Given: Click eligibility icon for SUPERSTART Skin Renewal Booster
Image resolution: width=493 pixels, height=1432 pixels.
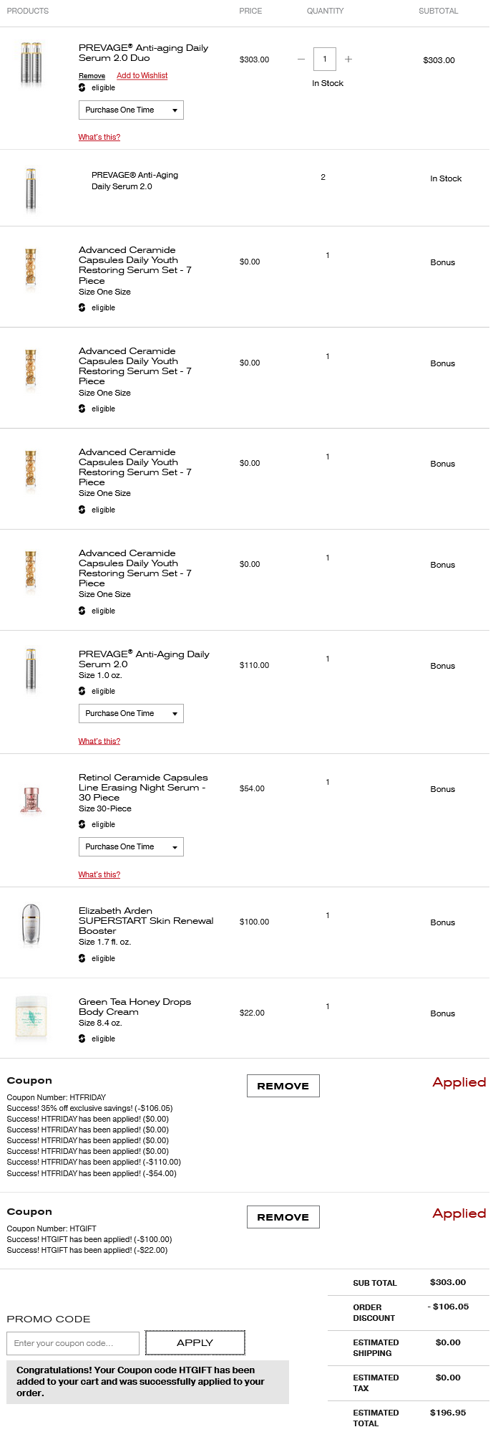Looking at the screenshot, I should tap(82, 958).
